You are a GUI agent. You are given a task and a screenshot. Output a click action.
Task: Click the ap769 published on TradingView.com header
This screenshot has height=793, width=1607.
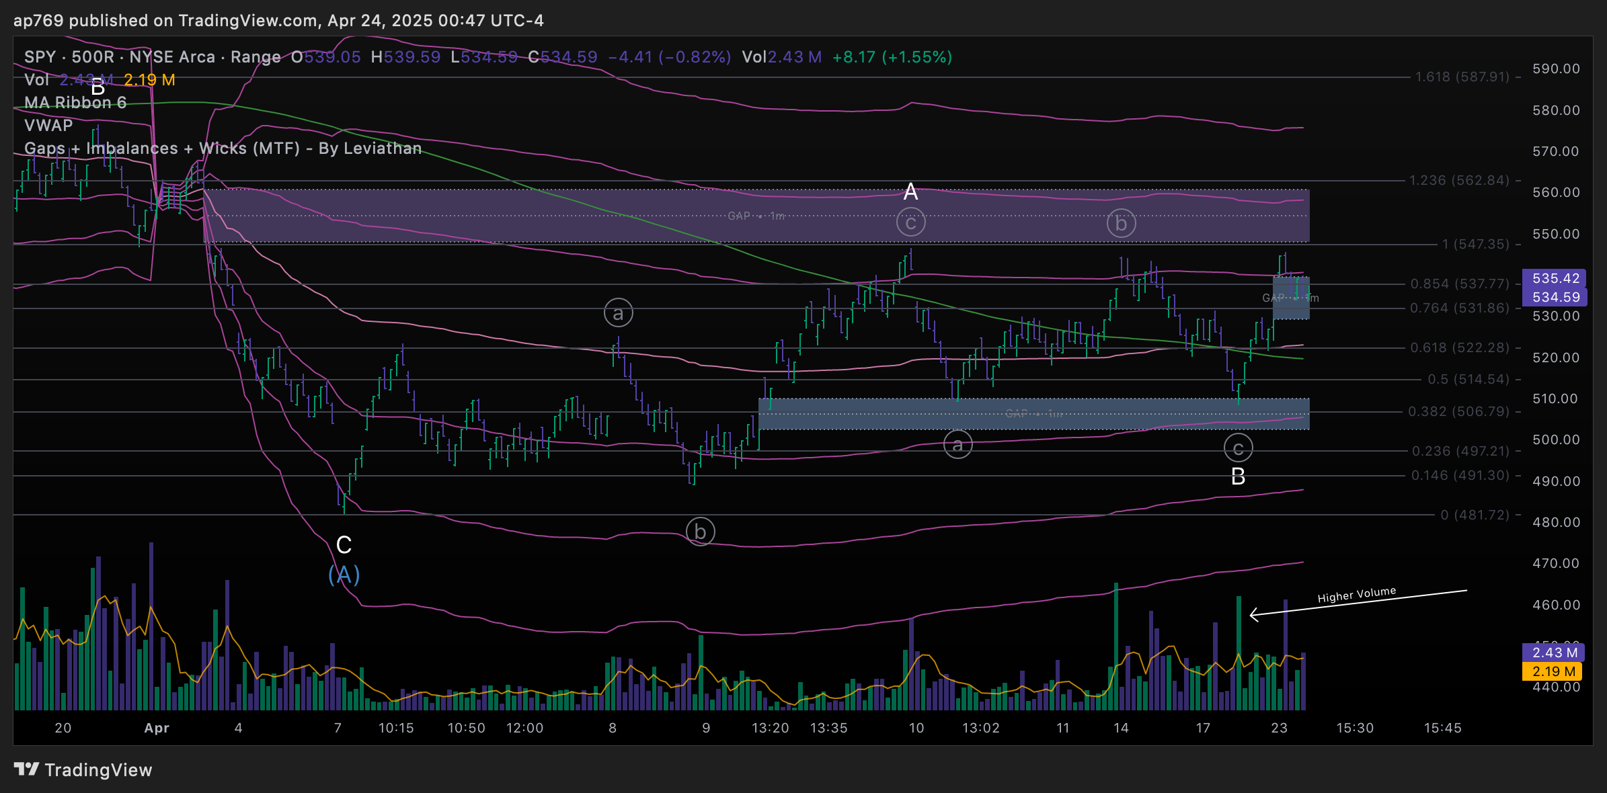click(x=278, y=21)
